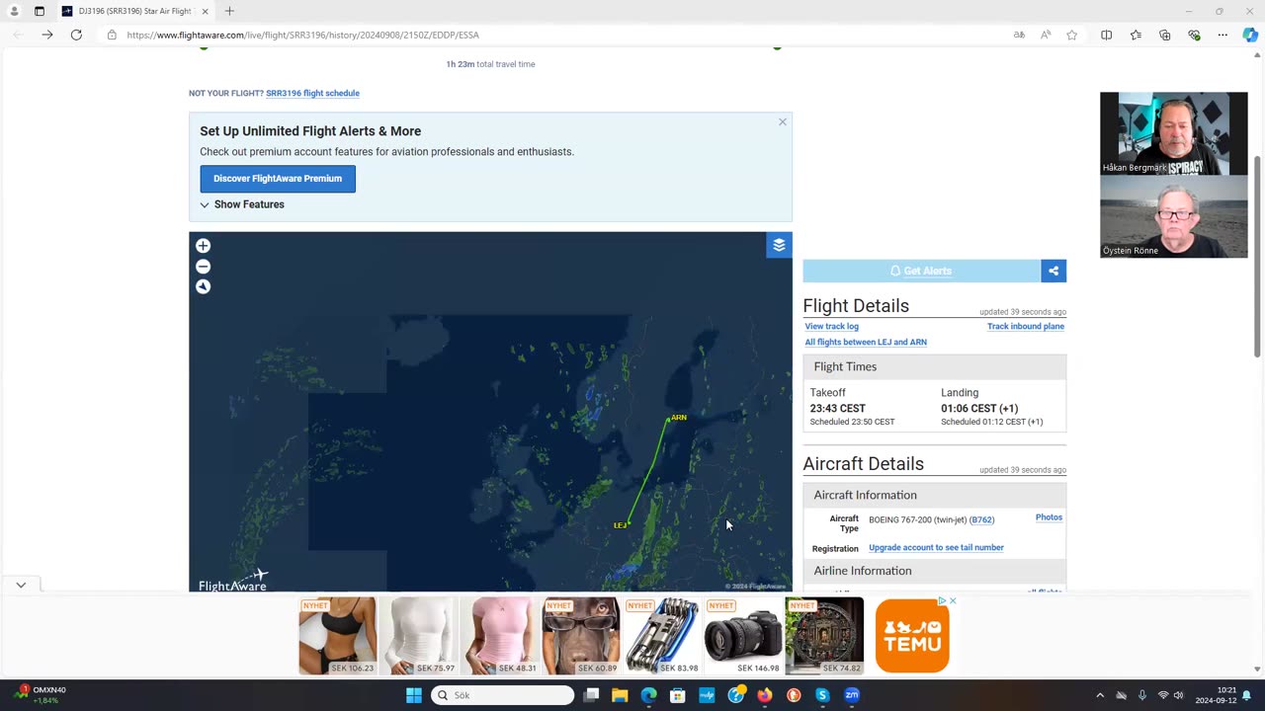Click the ARN airport label on map

(x=678, y=418)
